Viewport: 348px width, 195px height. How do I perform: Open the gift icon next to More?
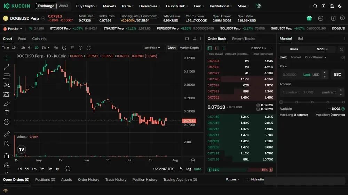click(259, 6)
